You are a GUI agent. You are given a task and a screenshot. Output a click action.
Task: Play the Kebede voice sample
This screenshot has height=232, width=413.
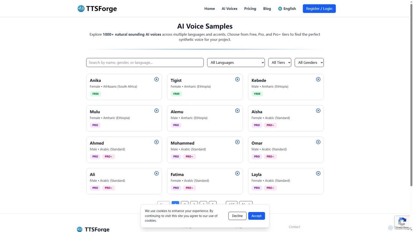318,79
